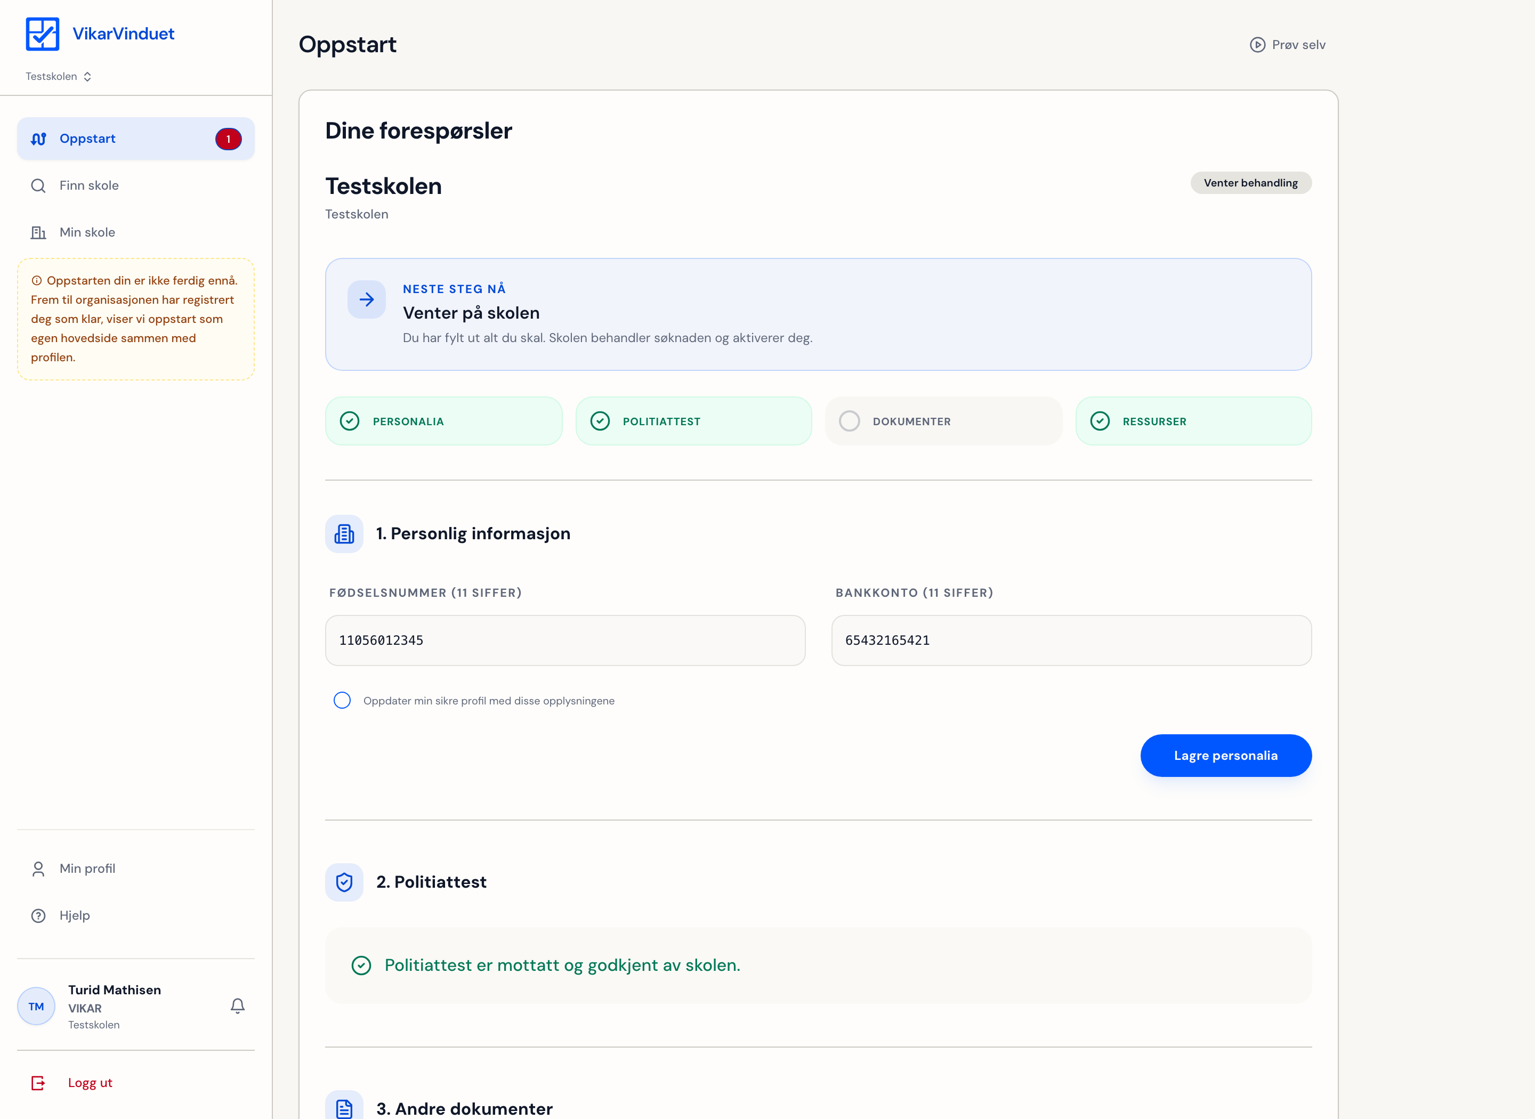Click the info icon in Oppstarten warning
The image size is (1535, 1119).
(x=37, y=280)
